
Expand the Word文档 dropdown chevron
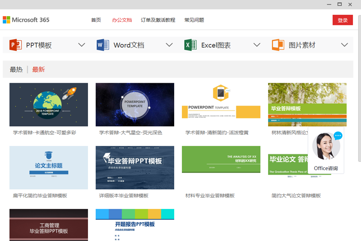(169, 45)
